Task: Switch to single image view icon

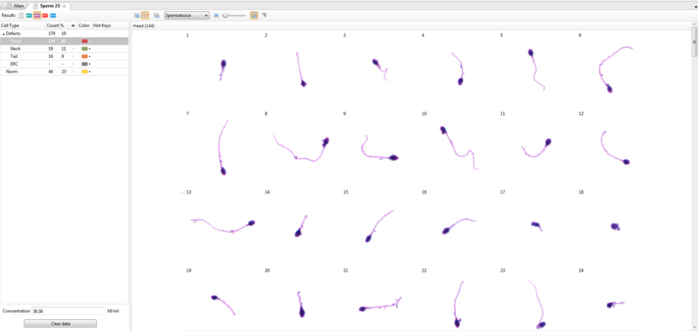Action: click(x=137, y=15)
